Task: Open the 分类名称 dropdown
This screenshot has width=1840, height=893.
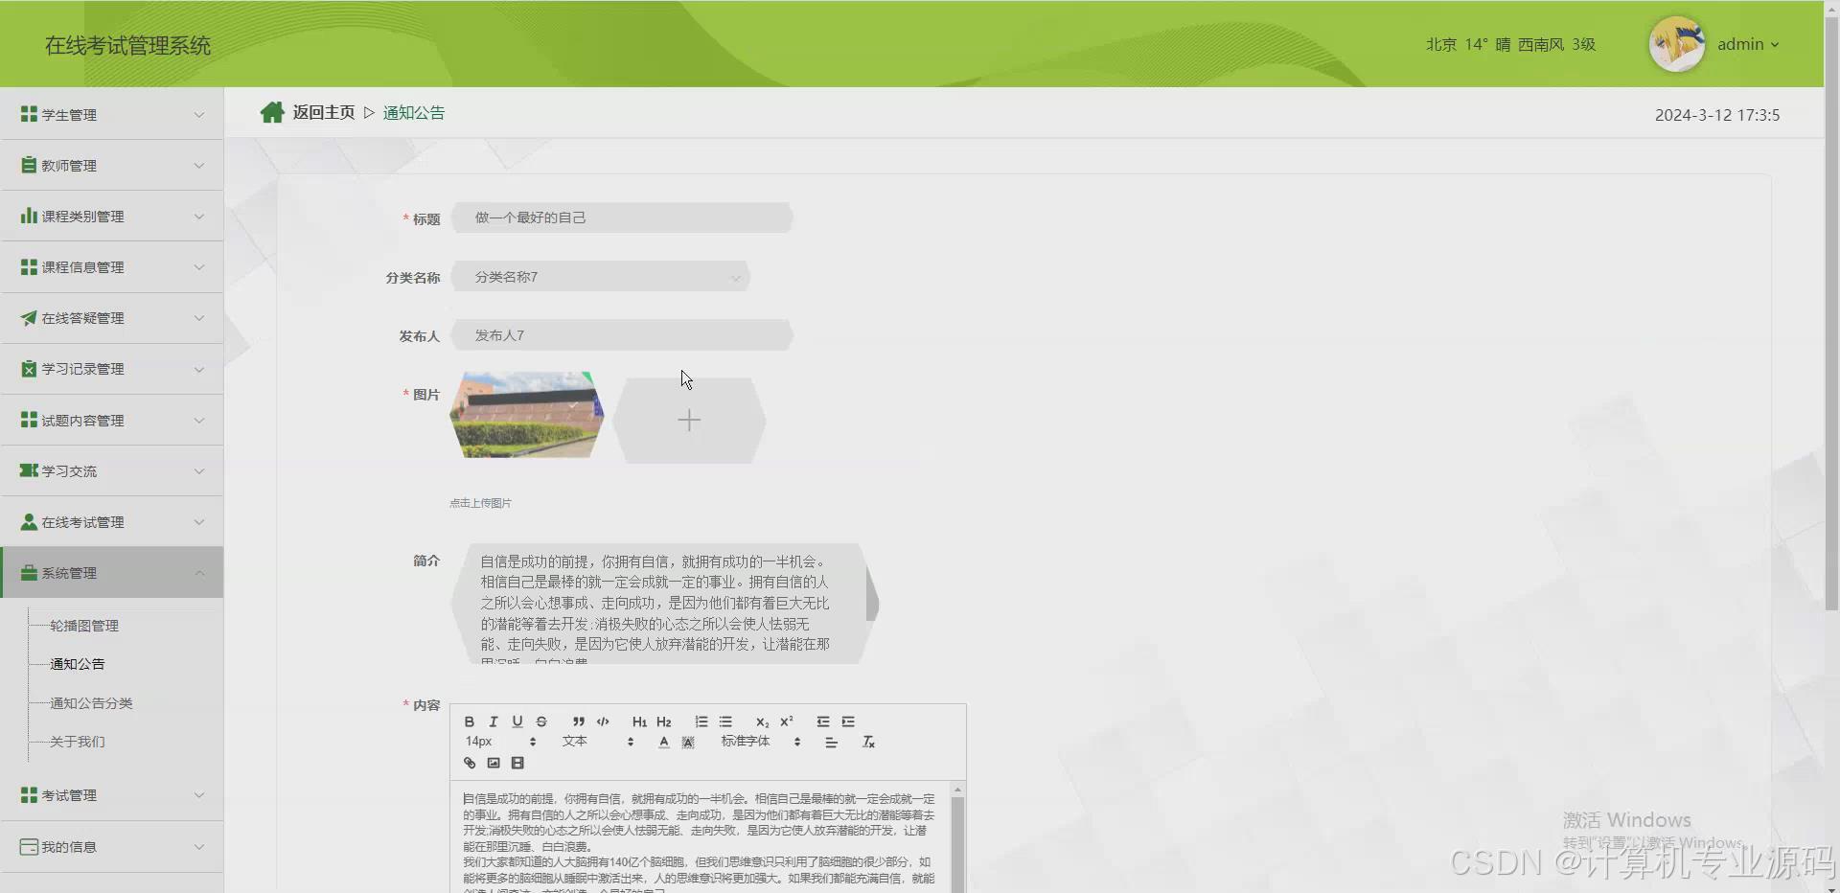Action: click(x=602, y=277)
